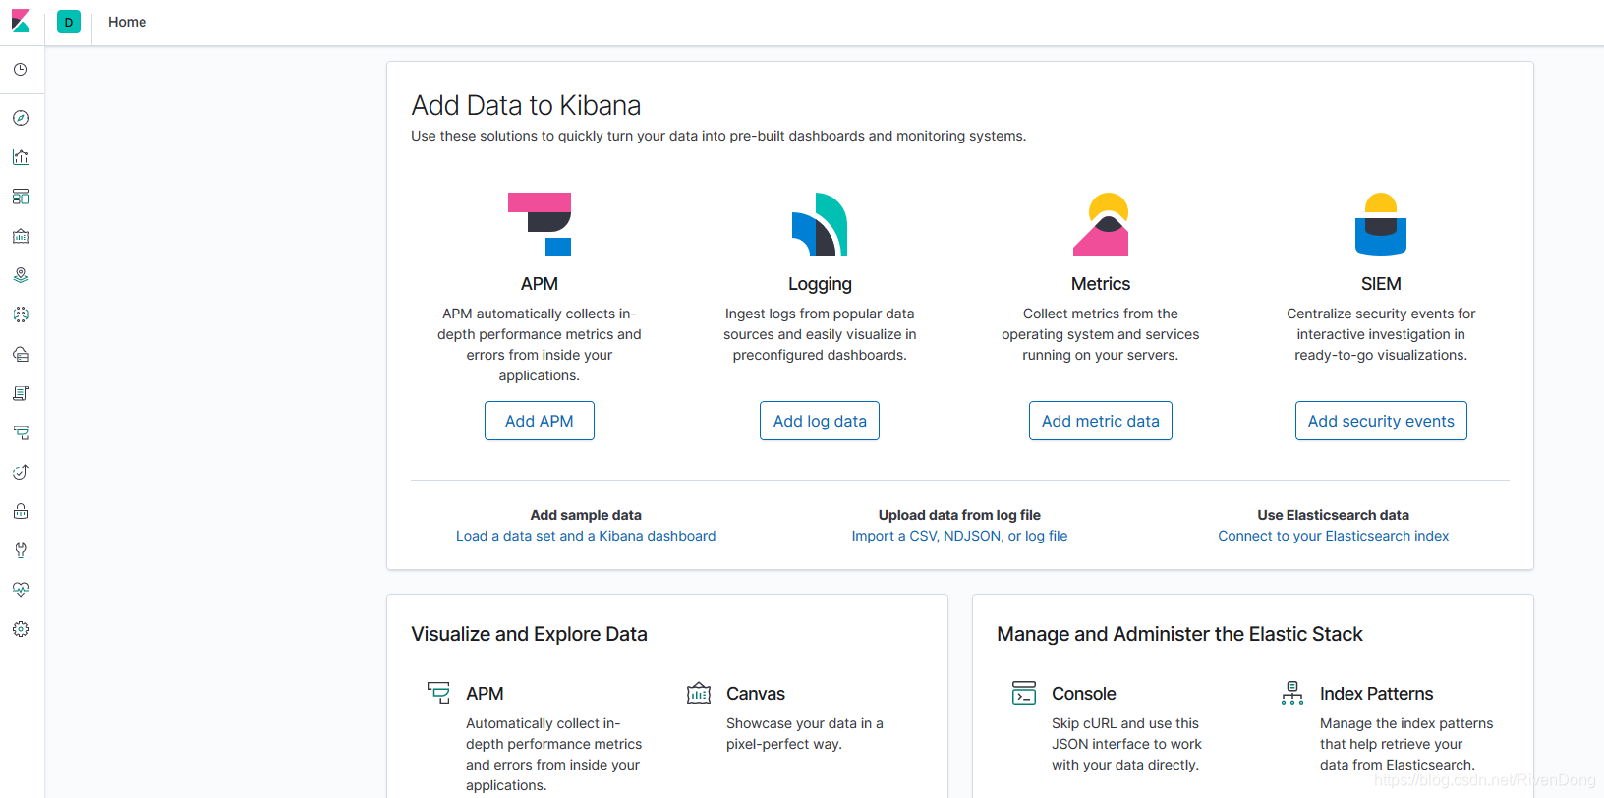Click the Add Data to Kibana heading

coord(526,105)
